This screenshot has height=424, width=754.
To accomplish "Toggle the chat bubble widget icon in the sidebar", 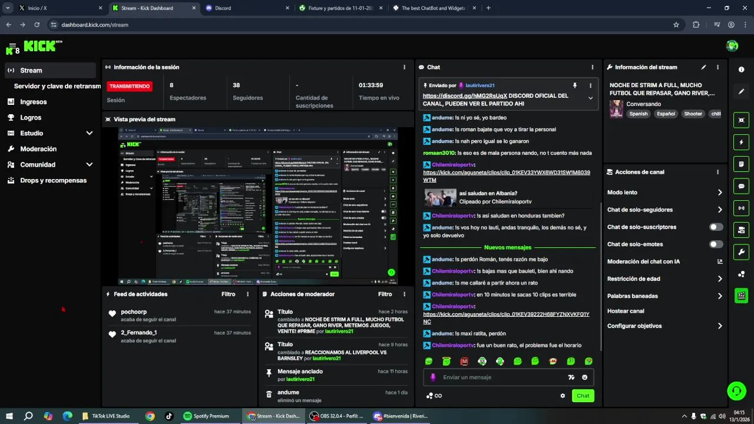I will click(741, 186).
